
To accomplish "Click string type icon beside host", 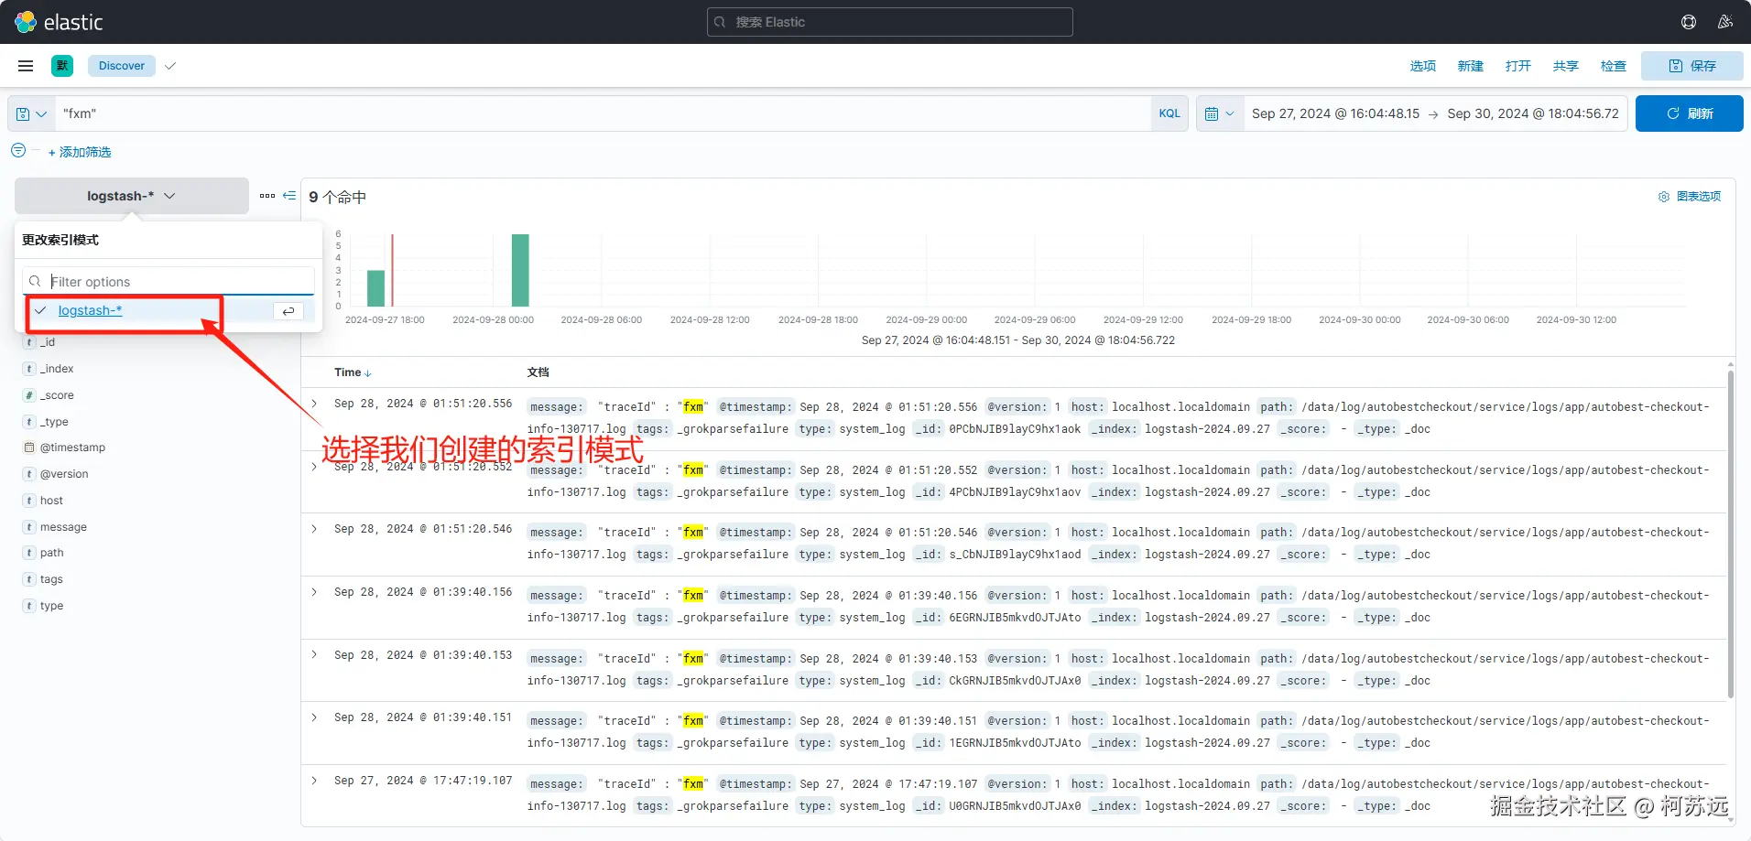I will coord(29,501).
